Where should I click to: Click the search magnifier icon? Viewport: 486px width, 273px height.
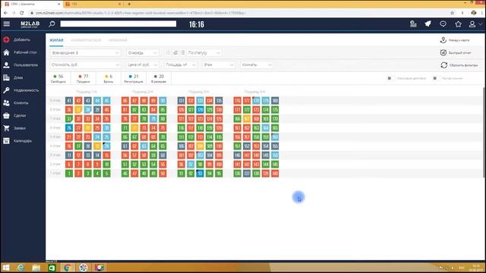[x=52, y=24]
